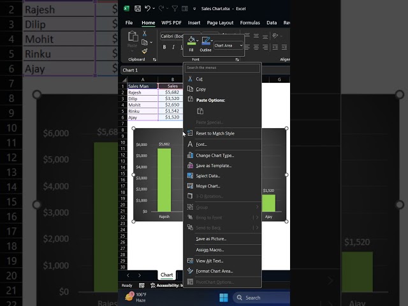
Task: Expand the Group submenu arrow
Action: pos(257,207)
